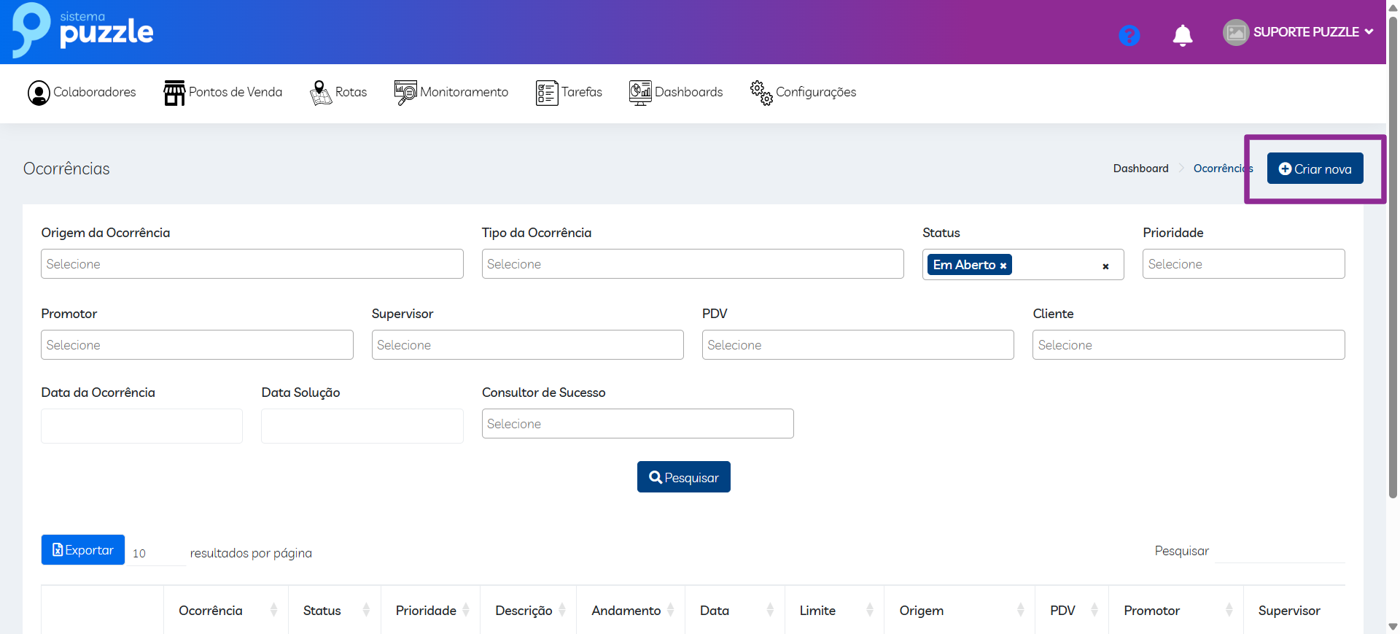Open Monitoramento magnifier screen icon
Screen dimensions: 1400x634
405,93
